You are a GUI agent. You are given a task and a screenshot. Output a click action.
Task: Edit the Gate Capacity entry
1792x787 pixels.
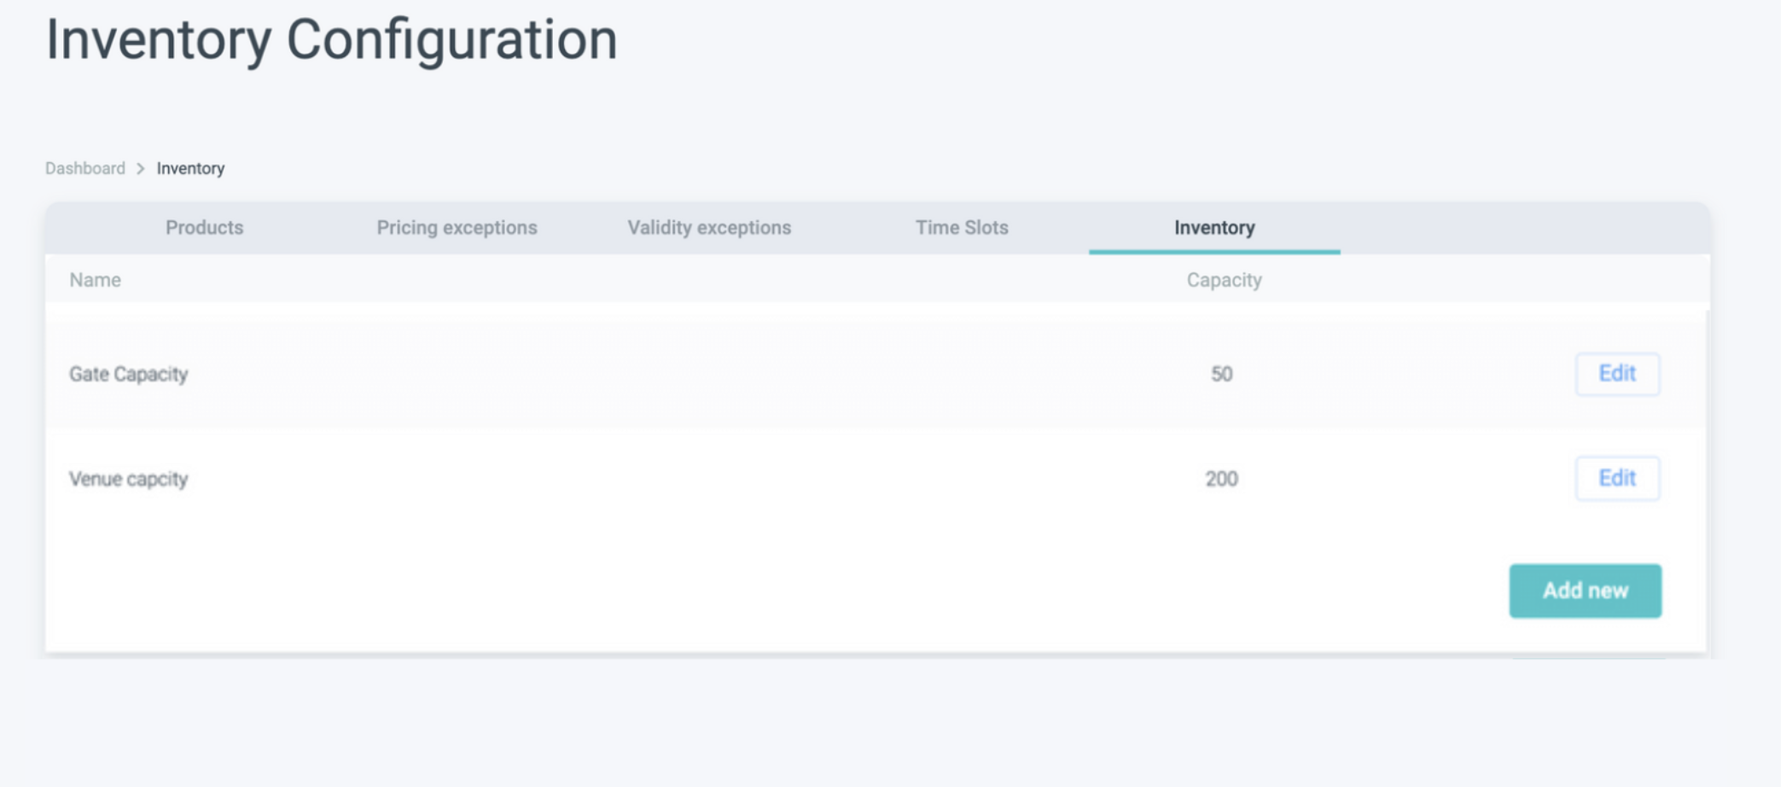pos(1616,374)
